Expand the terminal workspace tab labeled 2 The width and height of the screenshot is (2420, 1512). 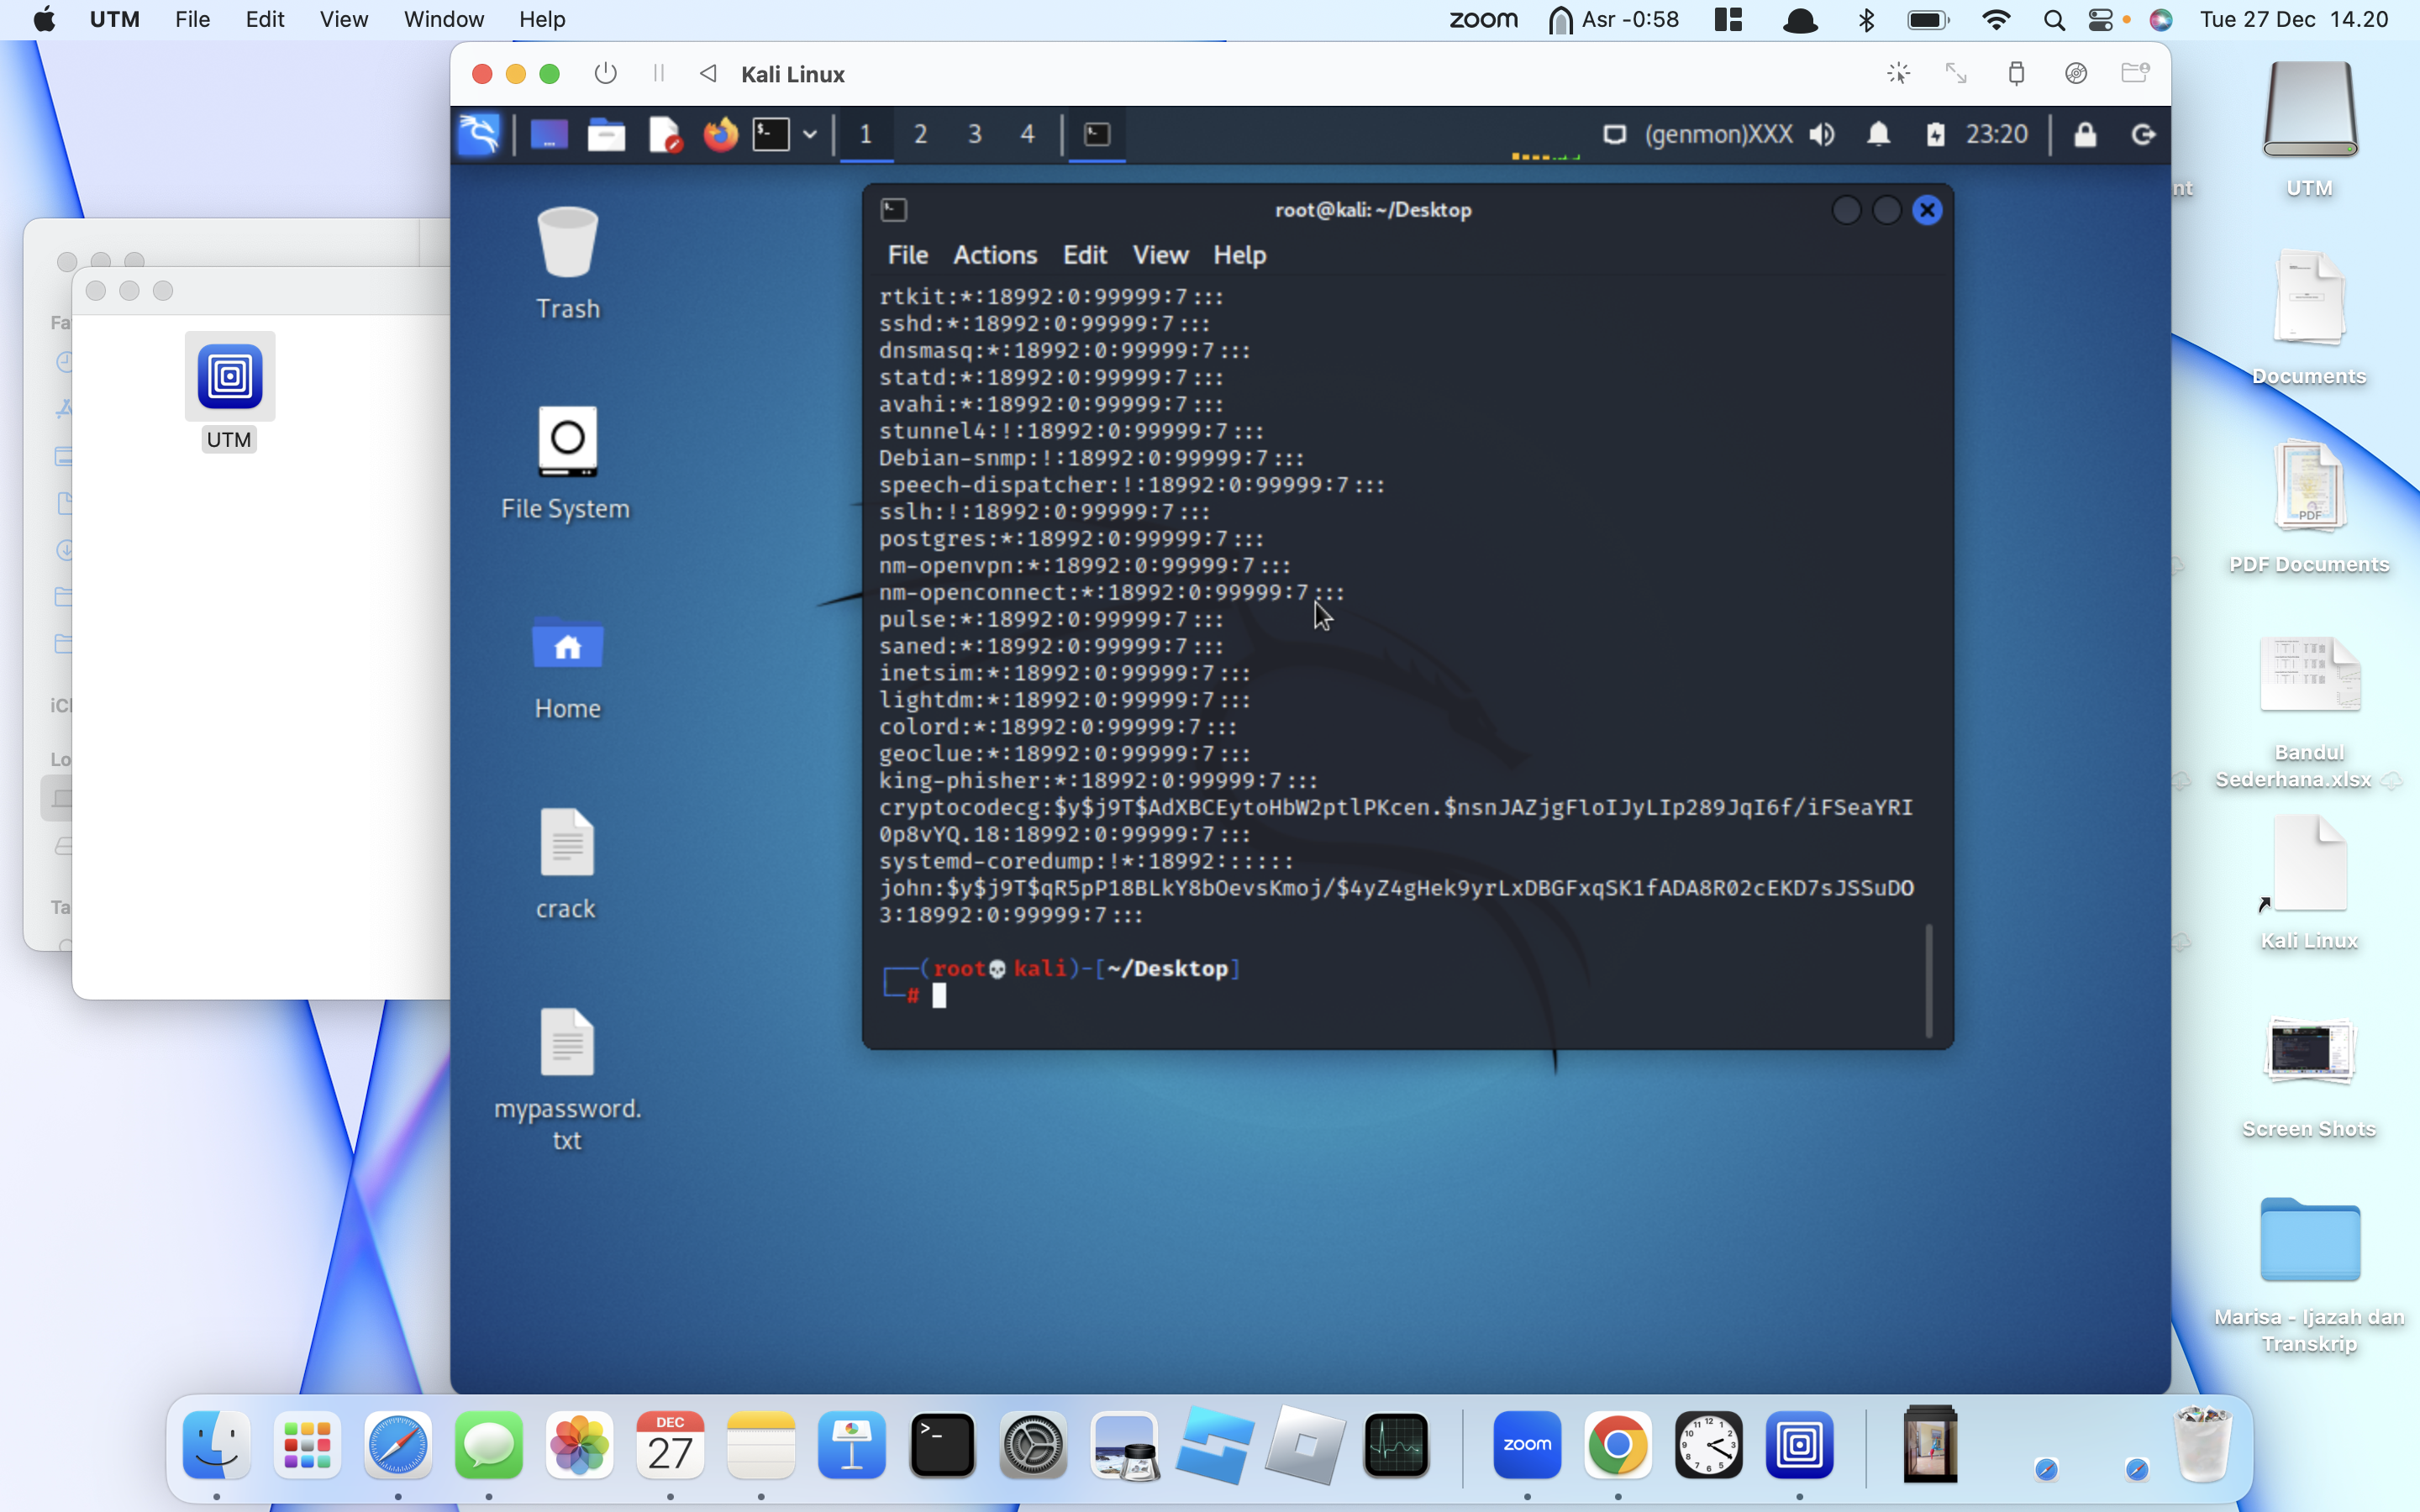[920, 133]
